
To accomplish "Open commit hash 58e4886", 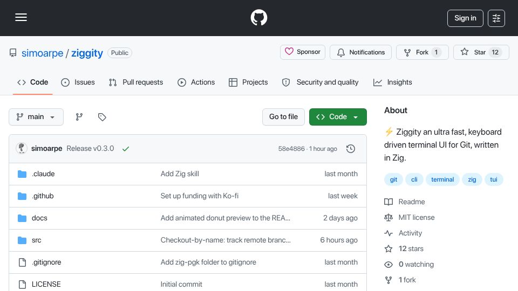I will tap(291, 149).
